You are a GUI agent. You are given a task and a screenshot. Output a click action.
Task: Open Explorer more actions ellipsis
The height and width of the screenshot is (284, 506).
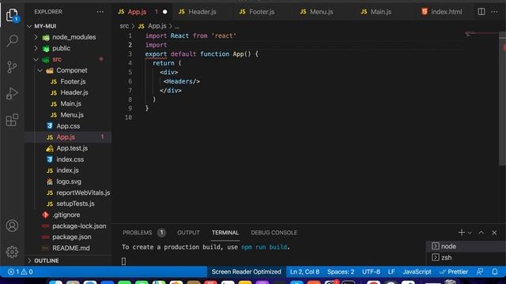click(100, 12)
